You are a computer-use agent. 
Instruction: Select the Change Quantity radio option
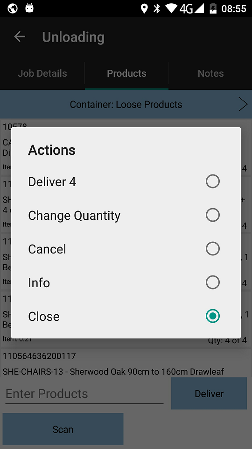tap(213, 215)
